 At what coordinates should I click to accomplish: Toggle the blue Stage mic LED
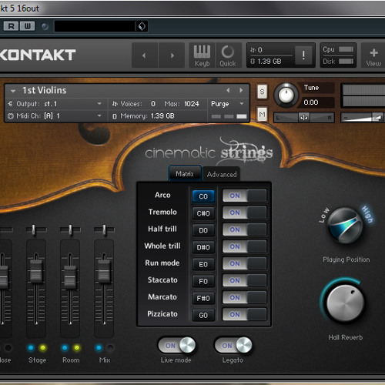pos(31,348)
